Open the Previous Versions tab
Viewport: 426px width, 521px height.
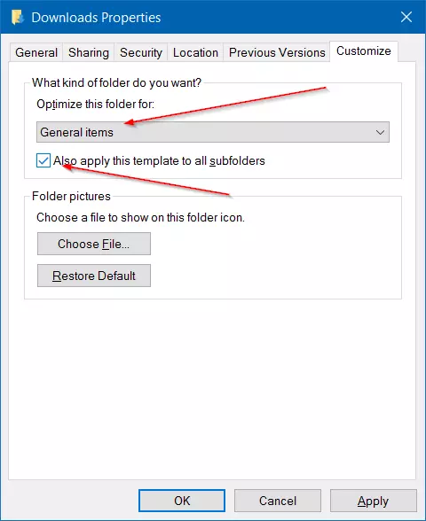tap(277, 52)
